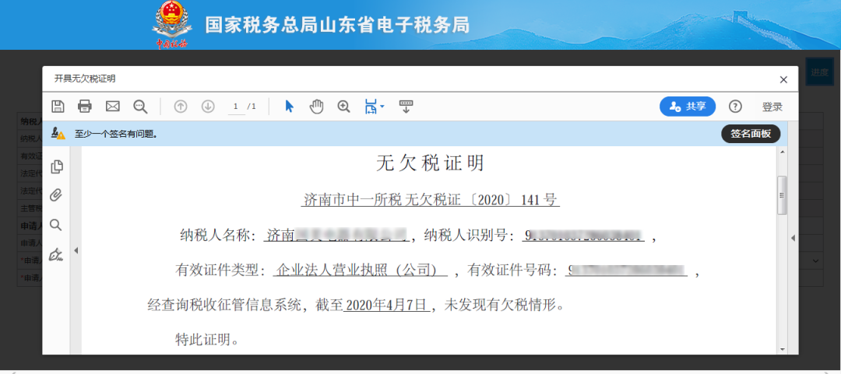Show page thumbnails in sidebar
The width and height of the screenshot is (841, 374).
[x=56, y=167]
